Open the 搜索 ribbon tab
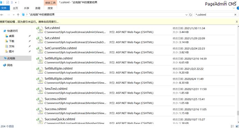Screen dimensions: 239x128 [50, 8]
